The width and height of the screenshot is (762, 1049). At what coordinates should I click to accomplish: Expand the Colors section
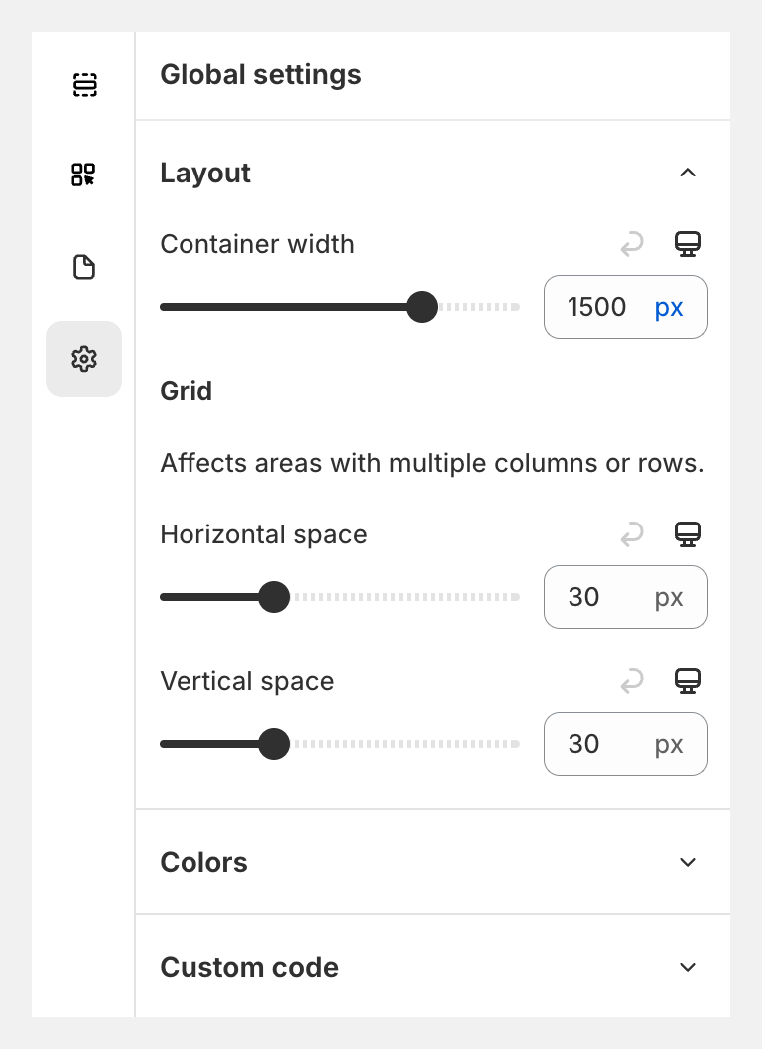pos(688,862)
